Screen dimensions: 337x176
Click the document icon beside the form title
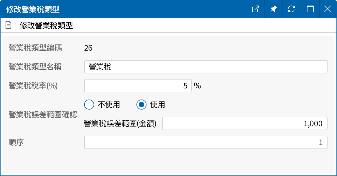coord(8,25)
